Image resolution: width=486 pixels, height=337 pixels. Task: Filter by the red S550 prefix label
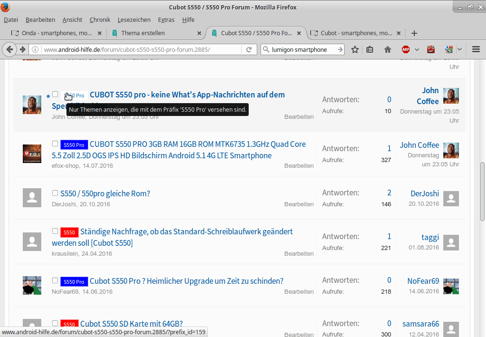pos(69,232)
